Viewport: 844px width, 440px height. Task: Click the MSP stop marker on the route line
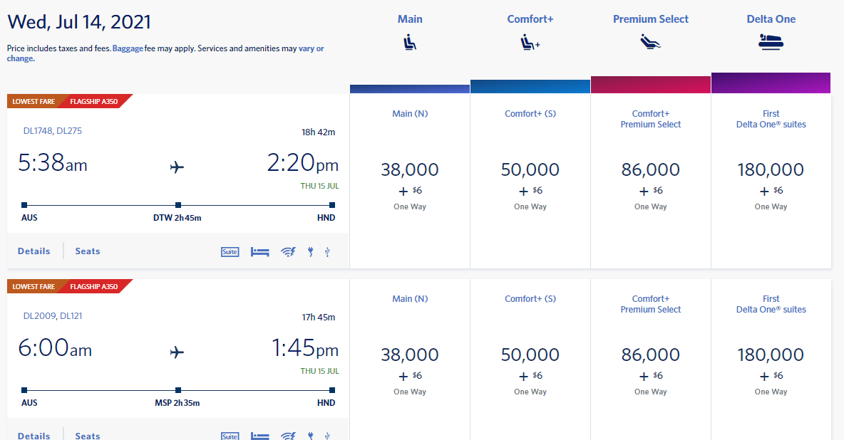(178, 390)
